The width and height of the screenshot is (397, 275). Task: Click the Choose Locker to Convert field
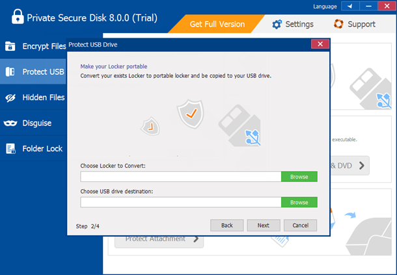click(x=180, y=176)
